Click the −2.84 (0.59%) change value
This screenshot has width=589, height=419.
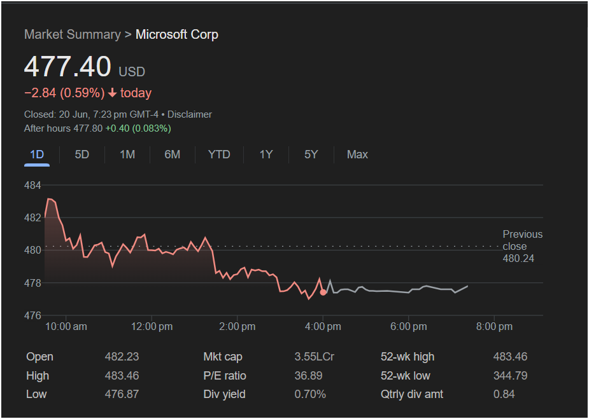pyautogui.click(x=64, y=93)
